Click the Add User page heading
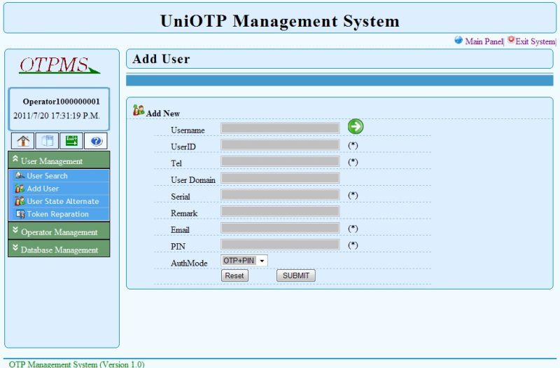The height and width of the screenshot is (368, 560). 161,59
